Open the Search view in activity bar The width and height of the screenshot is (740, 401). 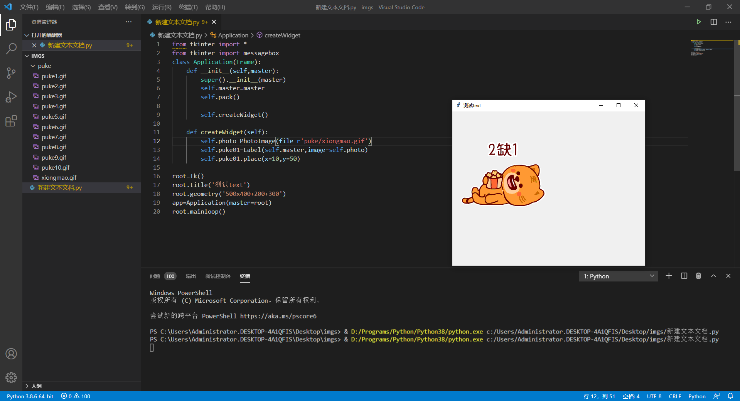(11, 49)
